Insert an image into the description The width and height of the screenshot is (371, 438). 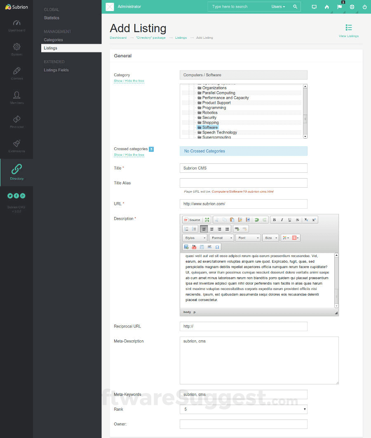(x=186, y=247)
